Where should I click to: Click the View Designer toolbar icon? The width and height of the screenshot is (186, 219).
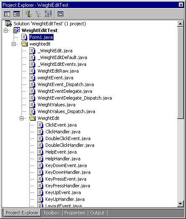(16, 14)
